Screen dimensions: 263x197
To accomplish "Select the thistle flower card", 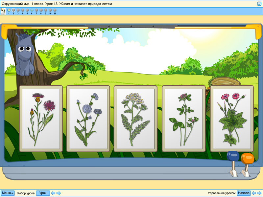I will coord(41,119).
